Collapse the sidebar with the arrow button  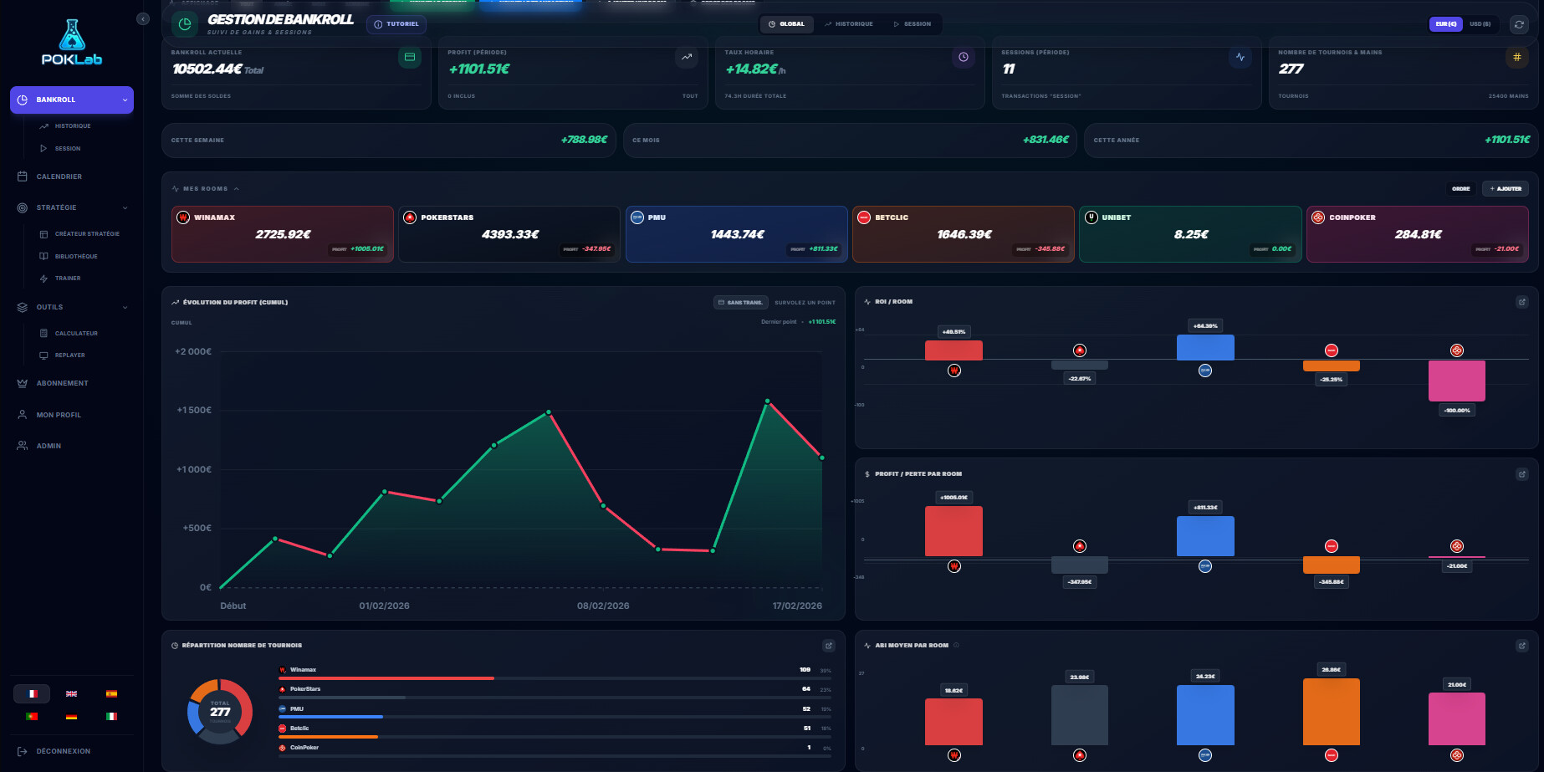(143, 18)
